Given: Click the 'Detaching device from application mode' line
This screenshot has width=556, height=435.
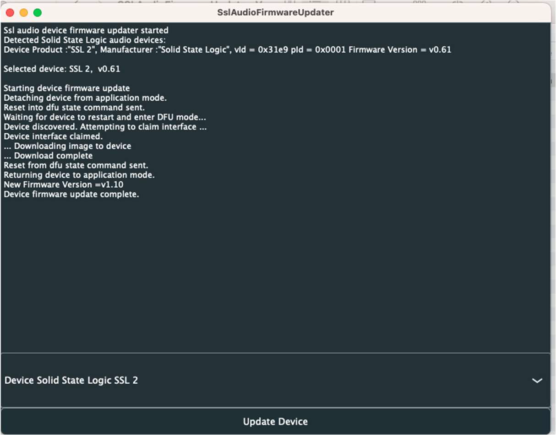Looking at the screenshot, I should click(x=85, y=98).
